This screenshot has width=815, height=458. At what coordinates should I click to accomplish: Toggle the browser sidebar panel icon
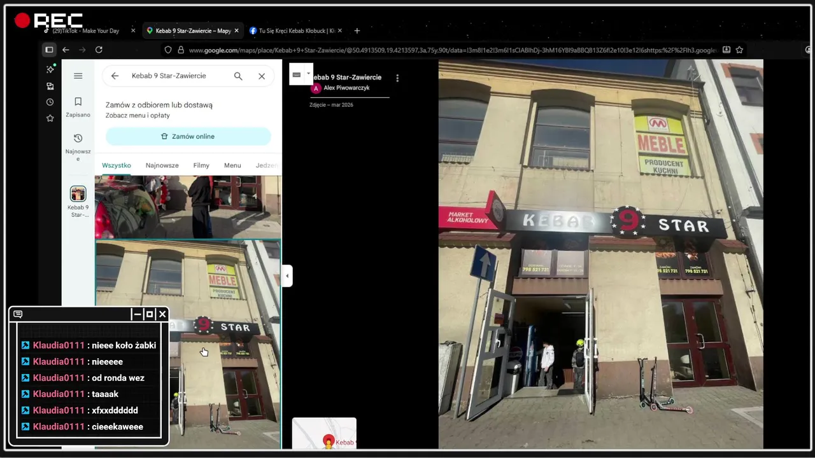point(49,50)
